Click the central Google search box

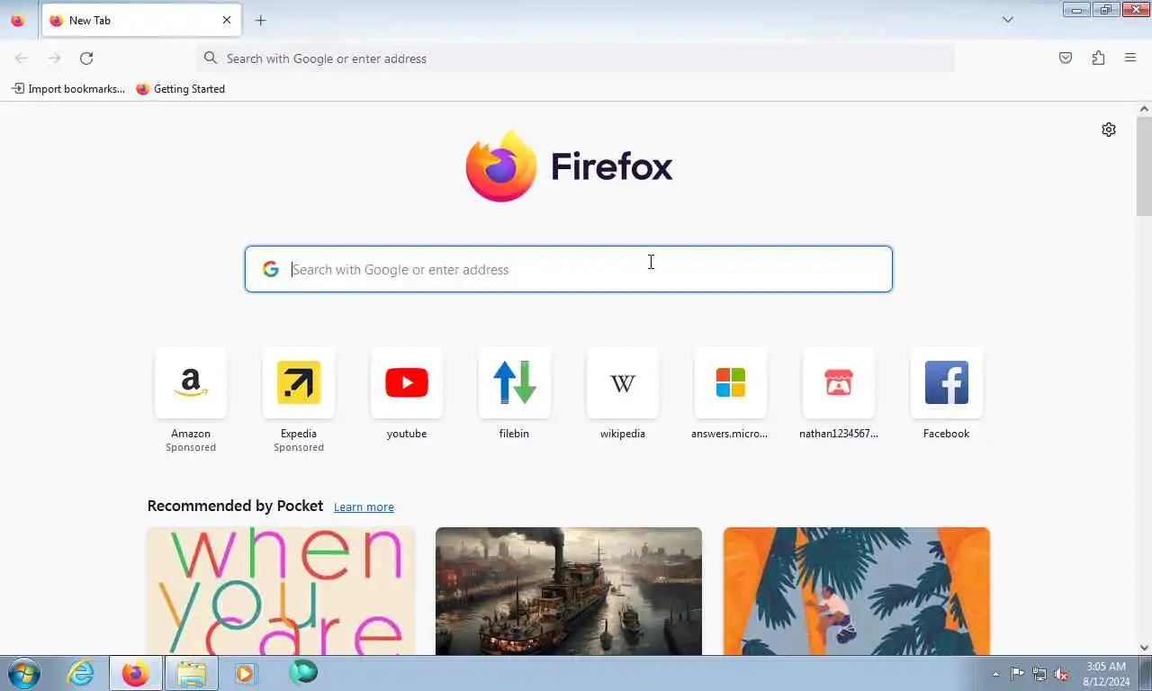(569, 269)
